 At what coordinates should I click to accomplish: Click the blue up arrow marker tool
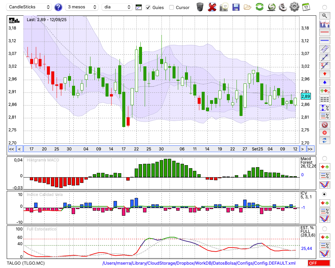tap(325, 82)
